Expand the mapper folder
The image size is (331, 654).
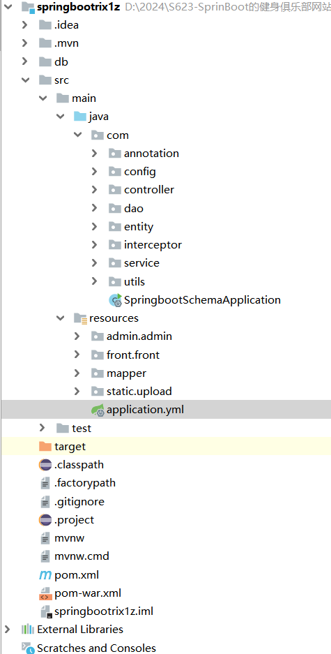coord(77,373)
